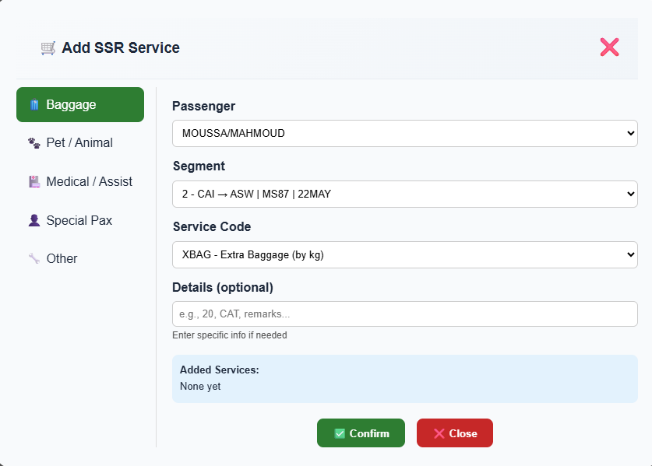This screenshot has width=652, height=466.
Task: Click the 'None yet' text
Action: pyautogui.click(x=200, y=386)
